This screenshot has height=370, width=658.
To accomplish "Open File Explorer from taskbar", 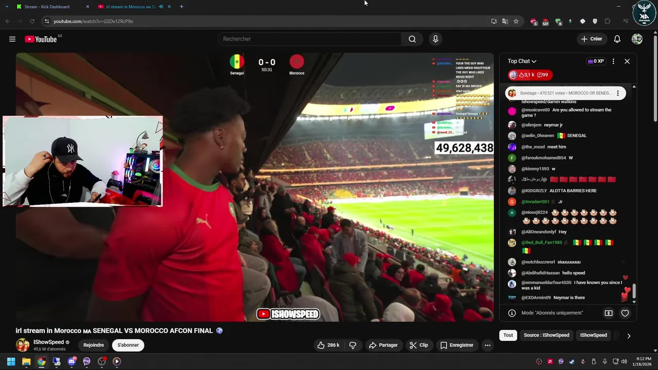I will (x=26, y=361).
